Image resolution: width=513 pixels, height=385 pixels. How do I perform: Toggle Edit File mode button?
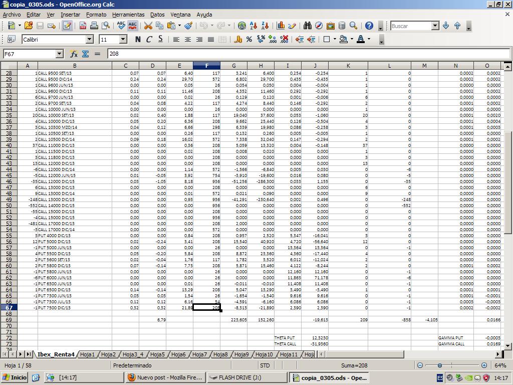pos(67,26)
